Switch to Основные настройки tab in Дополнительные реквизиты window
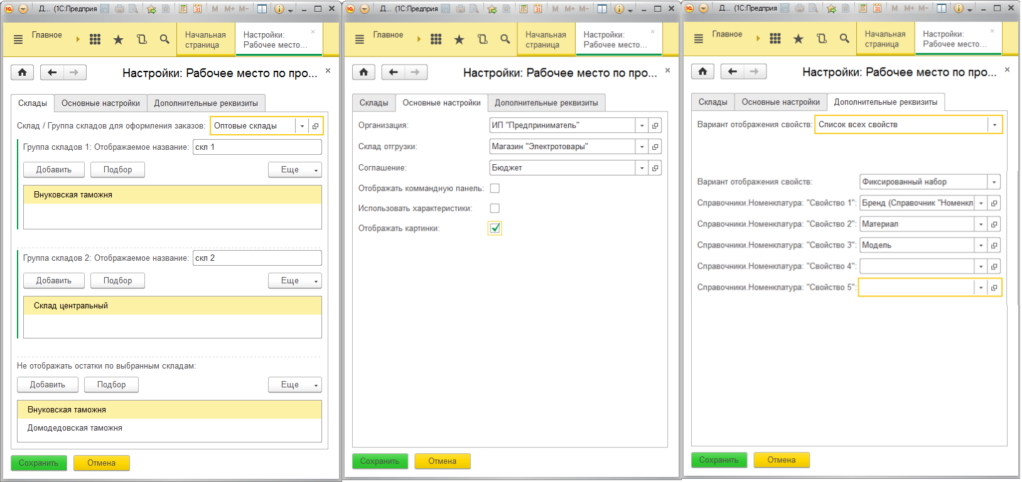The width and height of the screenshot is (1022, 482). pyautogui.click(x=780, y=102)
